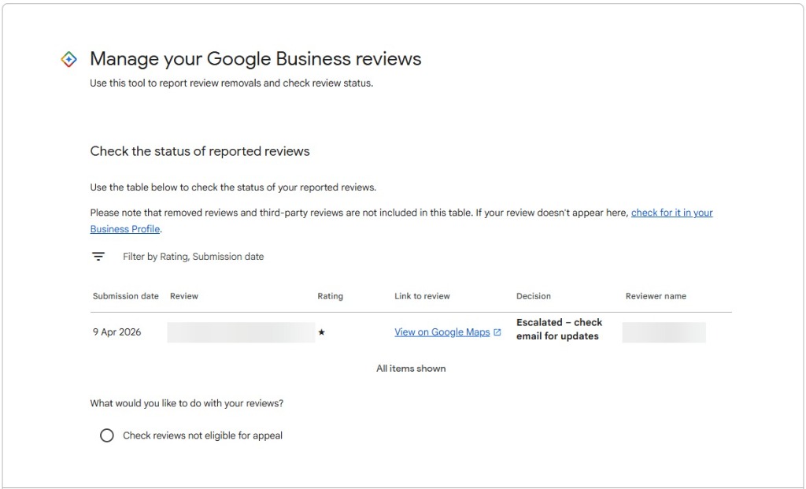Click the external link icon beside View on Google Maps
806x489 pixels.
497,332
